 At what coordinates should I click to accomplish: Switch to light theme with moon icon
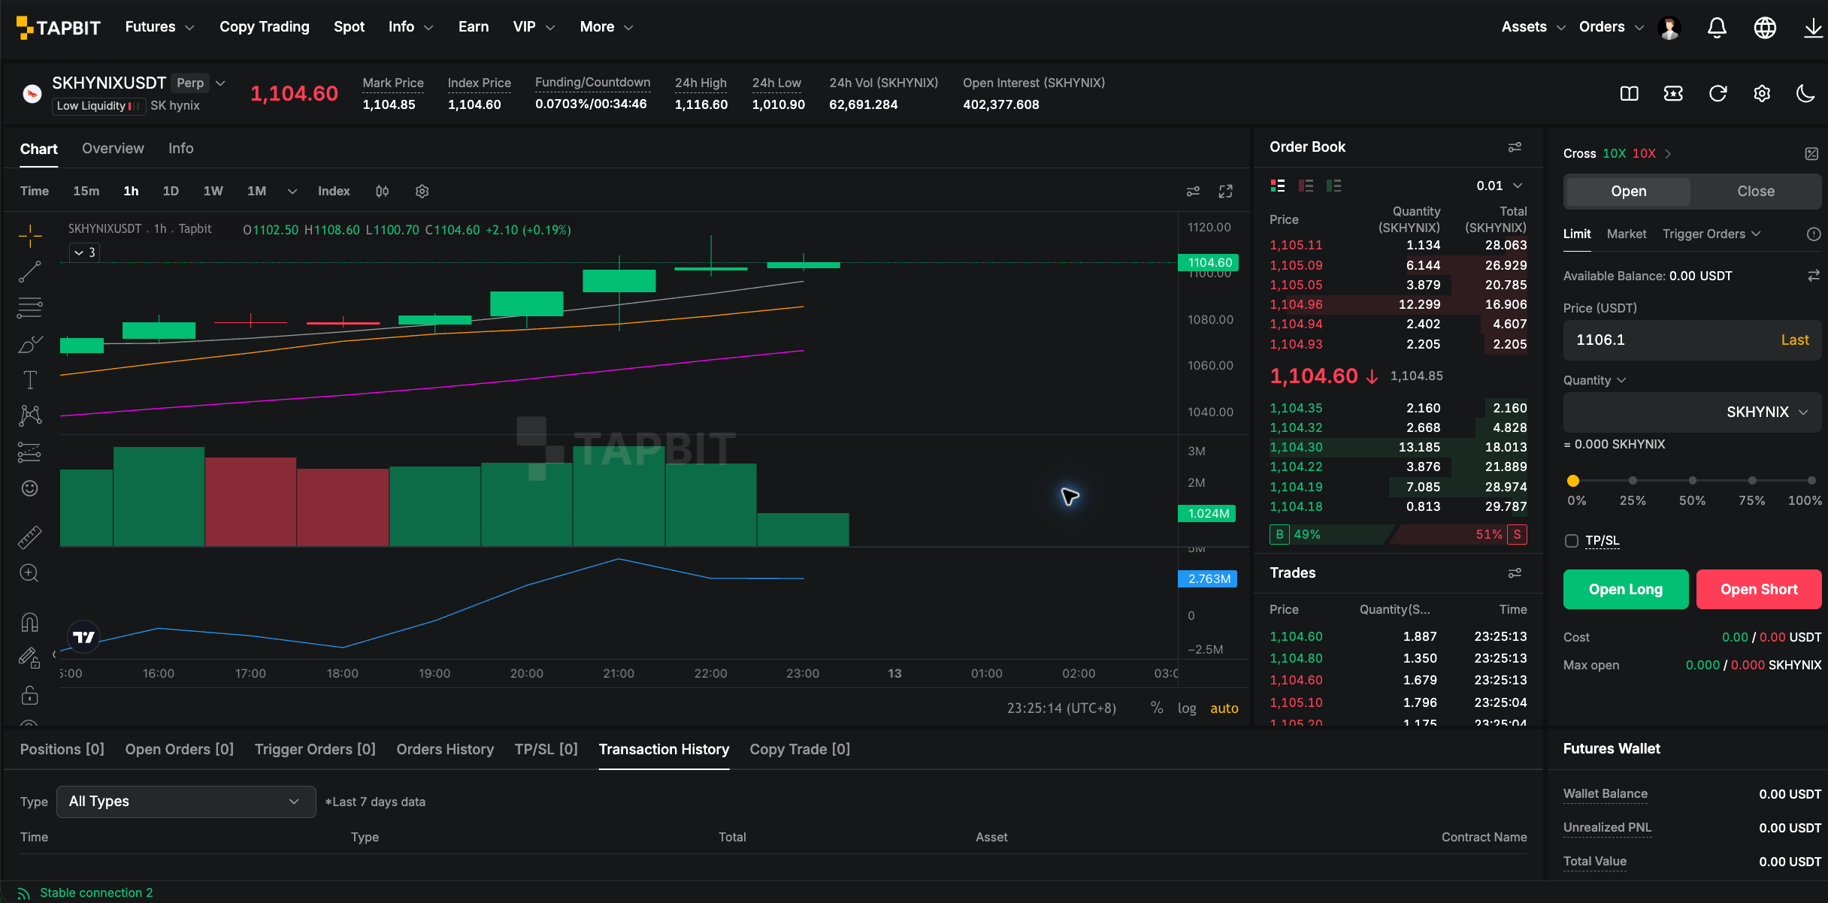pyautogui.click(x=1805, y=94)
